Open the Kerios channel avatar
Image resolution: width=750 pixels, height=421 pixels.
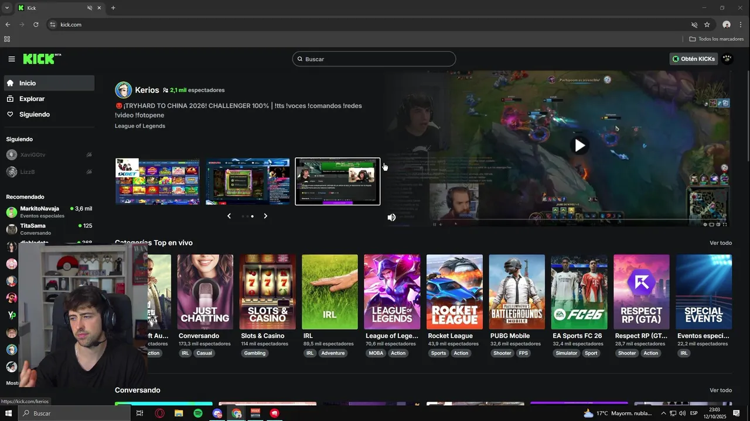(123, 90)
